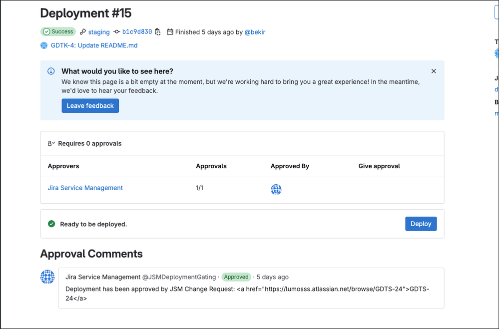
Task: Click the avatar next to the JSM approval comment
Action: (x=47, y=277)
